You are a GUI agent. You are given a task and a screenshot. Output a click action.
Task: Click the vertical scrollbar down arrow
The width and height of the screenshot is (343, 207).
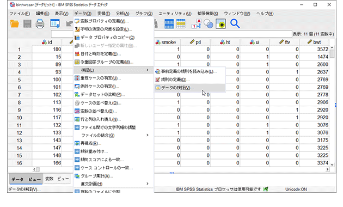pyautogui.click(x=332, y=165)
